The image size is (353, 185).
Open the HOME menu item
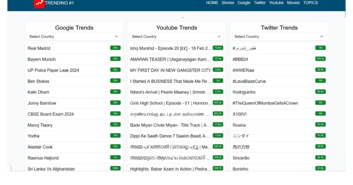pyautogui.click(x=212, y=3)
